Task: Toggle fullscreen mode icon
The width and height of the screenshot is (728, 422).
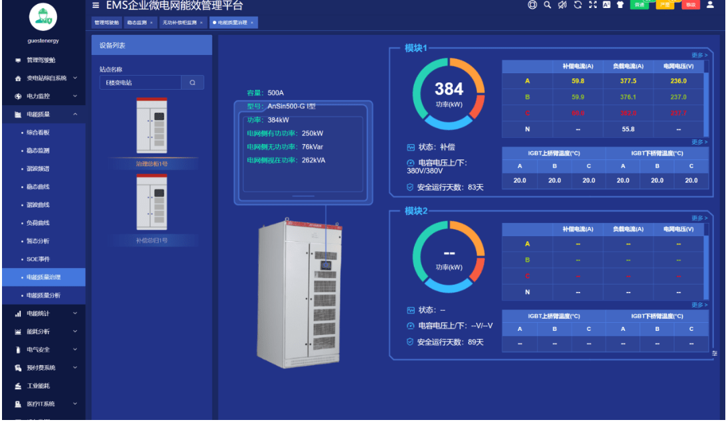Action: pyautogui.click(x=593, y=5)
